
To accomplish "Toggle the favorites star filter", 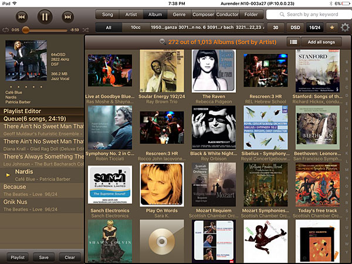I will 332,28.
